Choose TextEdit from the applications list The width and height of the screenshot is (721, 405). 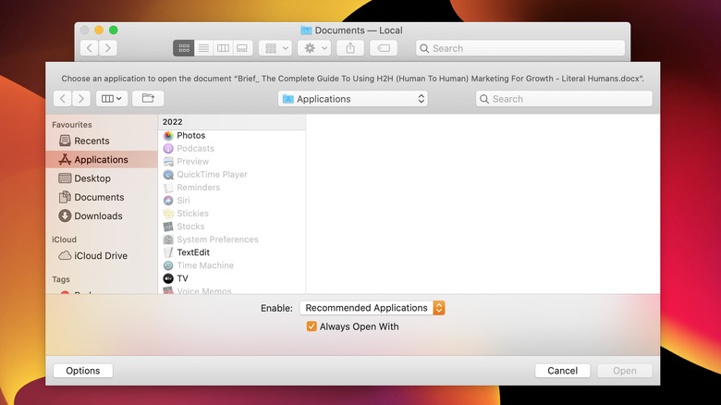192,252
